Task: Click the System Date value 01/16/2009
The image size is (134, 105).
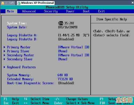Action: click(68, 27)
